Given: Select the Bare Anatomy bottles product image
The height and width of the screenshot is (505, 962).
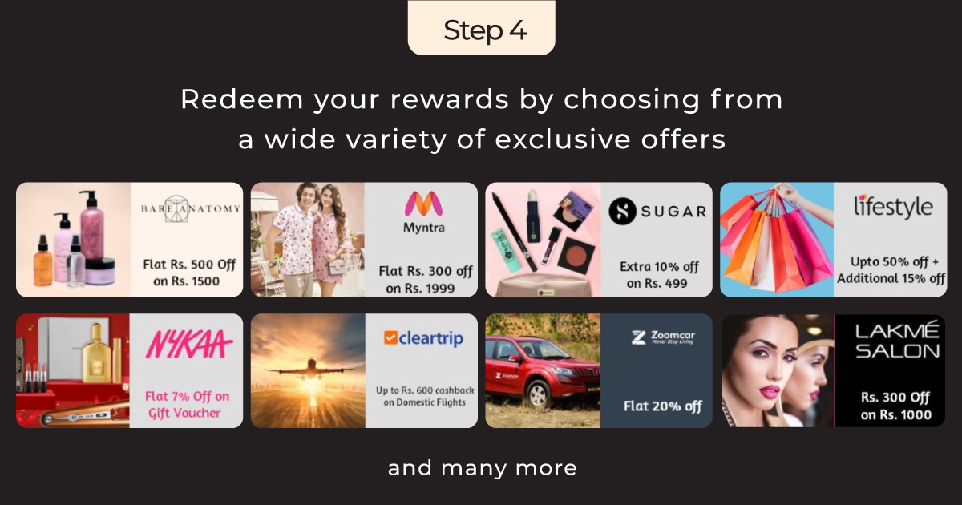Looking at the screenshot, I should coord(74,240).
